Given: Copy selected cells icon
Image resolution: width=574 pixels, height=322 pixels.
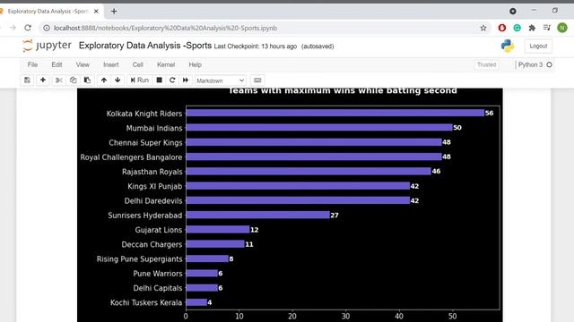Looking at the screenshot, I should [73, 80].
